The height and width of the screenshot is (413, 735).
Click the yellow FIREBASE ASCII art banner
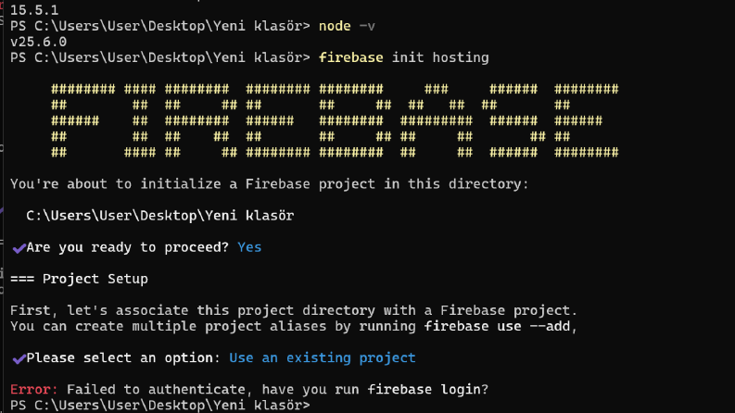(335, 120)
